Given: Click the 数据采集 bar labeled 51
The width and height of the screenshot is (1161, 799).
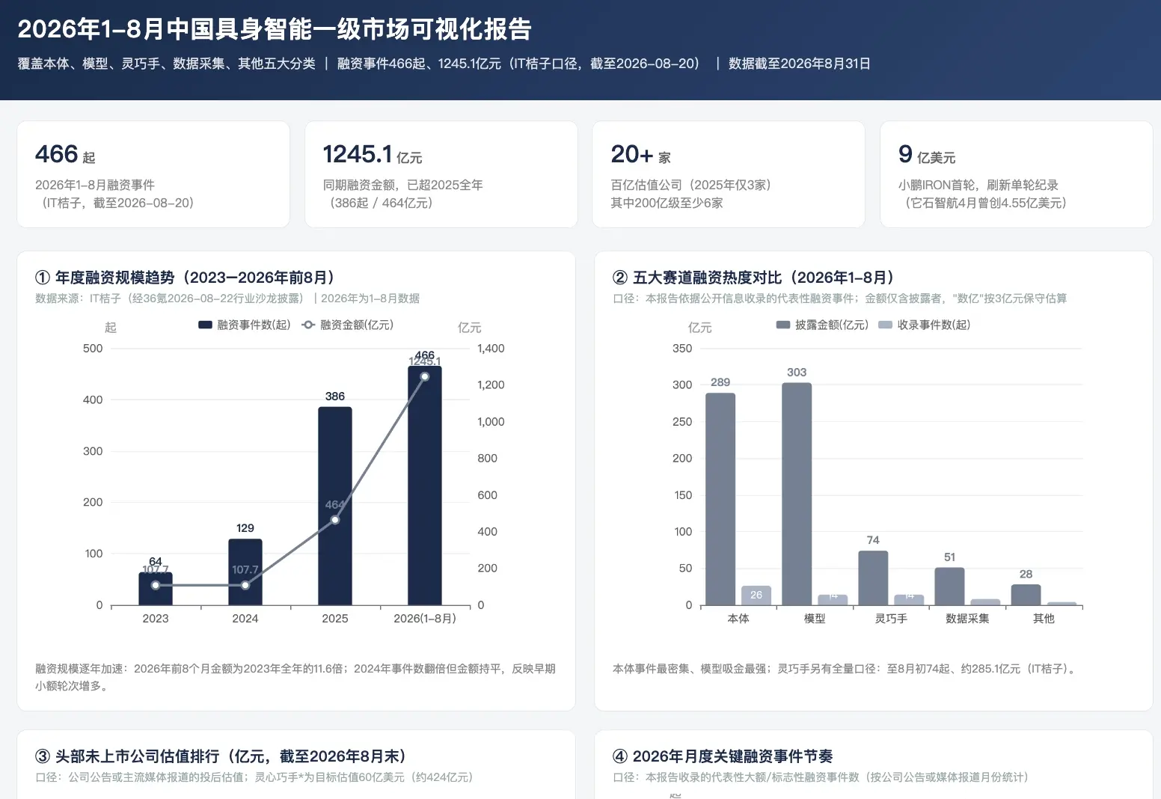Looking at the screenshot, I should point(949,587).
